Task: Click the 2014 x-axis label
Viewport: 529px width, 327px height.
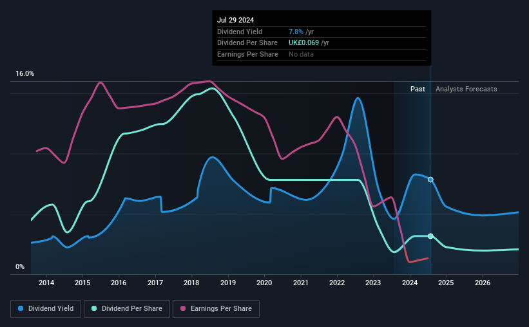Action: (x=46, y=283)
